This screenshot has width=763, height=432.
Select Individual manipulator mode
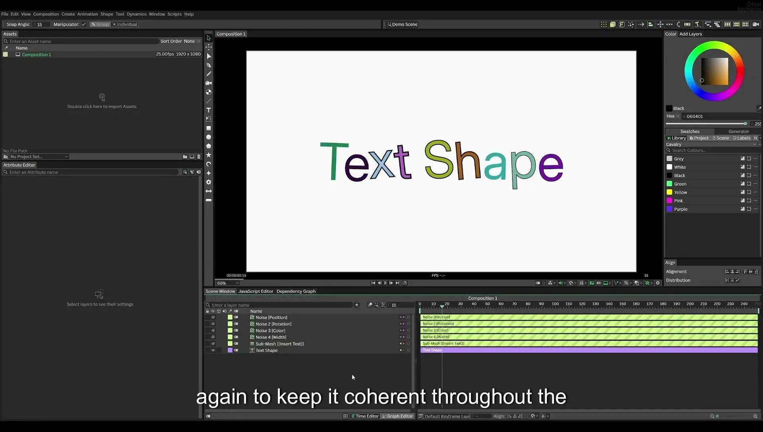(125, 25)
